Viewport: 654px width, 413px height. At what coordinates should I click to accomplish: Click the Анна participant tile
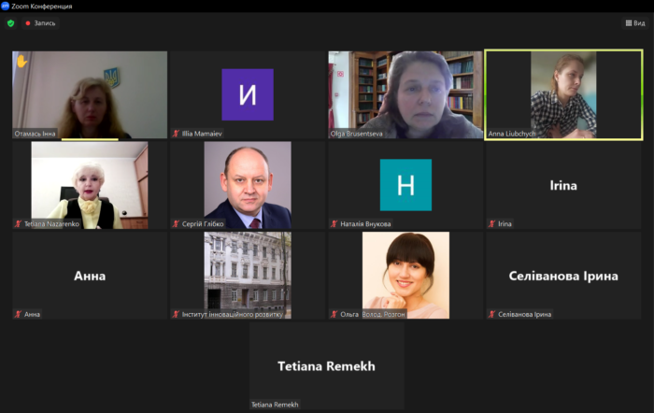click(x=90, y=276)
